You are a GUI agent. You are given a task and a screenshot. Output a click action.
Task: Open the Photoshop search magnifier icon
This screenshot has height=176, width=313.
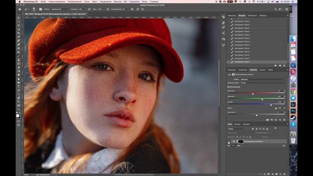[276, 9]
